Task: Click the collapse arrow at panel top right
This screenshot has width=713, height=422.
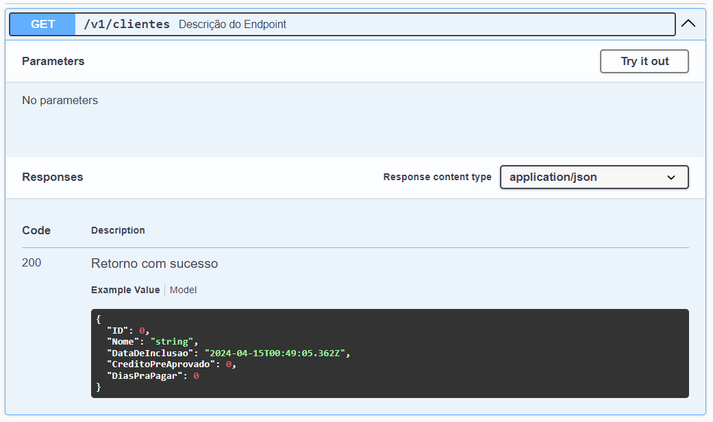Action: point(688,23)
